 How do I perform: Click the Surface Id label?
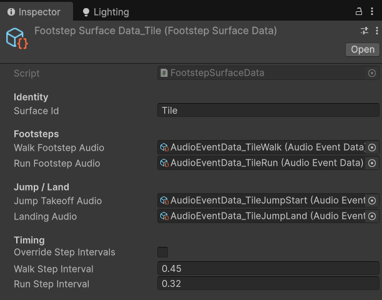[36, 111]
